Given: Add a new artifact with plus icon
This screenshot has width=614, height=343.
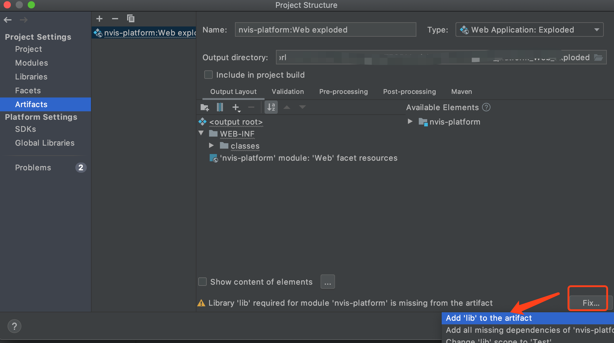Looking at the screenshot, I should 99,19.
